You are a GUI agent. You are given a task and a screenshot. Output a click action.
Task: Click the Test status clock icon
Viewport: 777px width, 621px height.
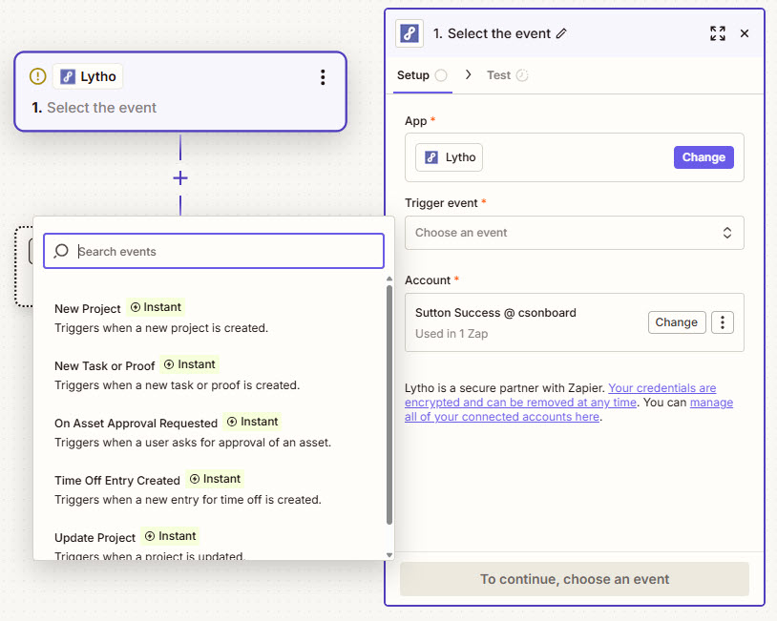pos(522,75)
